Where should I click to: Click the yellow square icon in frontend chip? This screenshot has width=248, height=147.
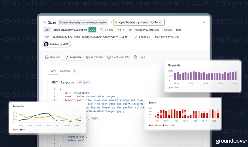[116, 22]
